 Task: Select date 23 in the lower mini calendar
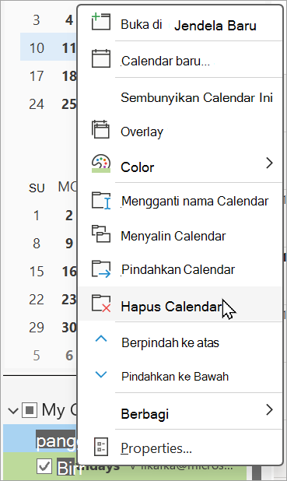point(69,299)
